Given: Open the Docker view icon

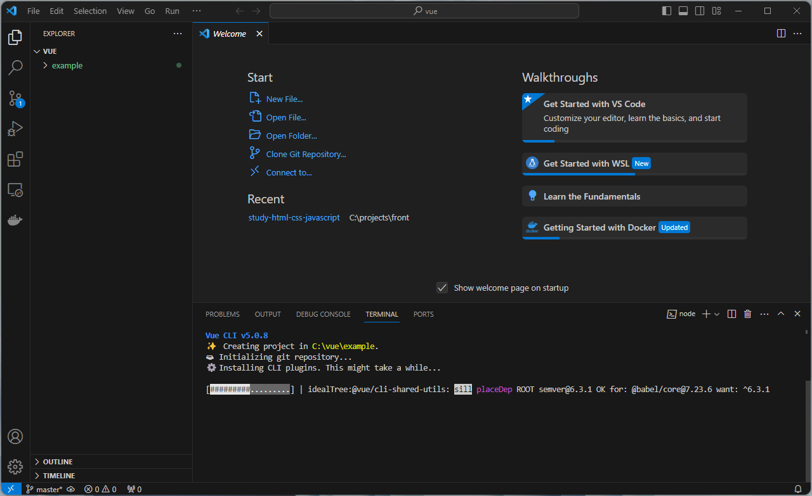Looking at the screenshot, I should pyautogui.click(x=15, y=220).
